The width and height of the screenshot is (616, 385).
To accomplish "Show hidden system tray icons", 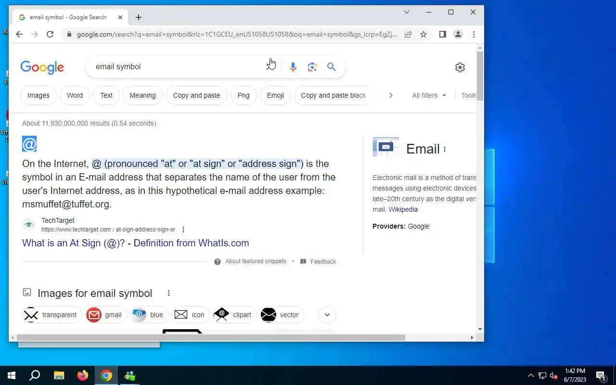I will [531, 375].
